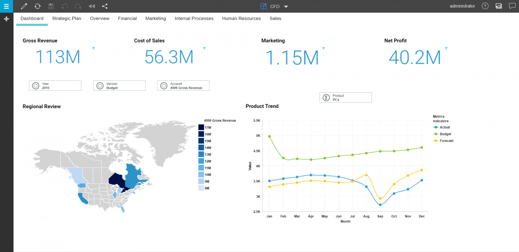The image size is (519, 252).
Task: Click the Year 2015 selector
Action: click(x=55, y=85)
